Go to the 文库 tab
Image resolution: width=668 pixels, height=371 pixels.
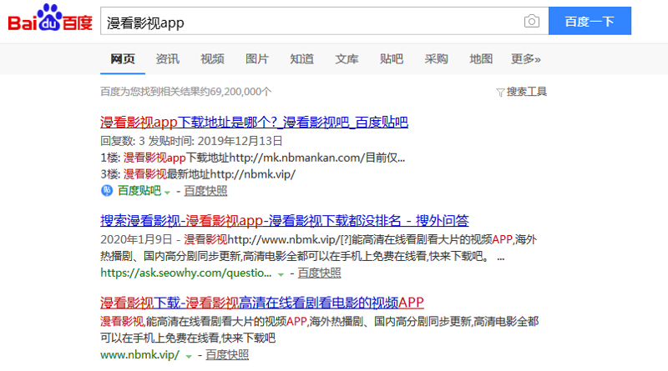347,58
